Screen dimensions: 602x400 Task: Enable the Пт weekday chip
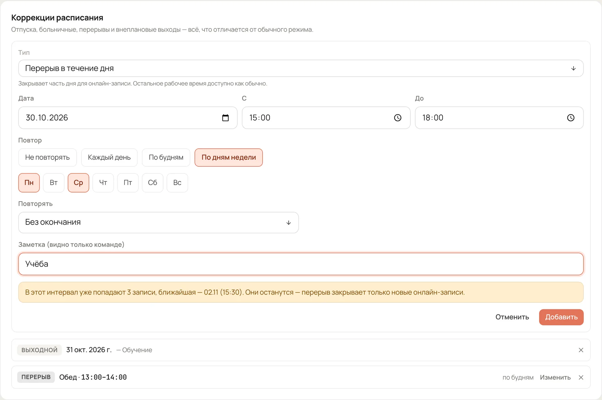tap(128, 183)
